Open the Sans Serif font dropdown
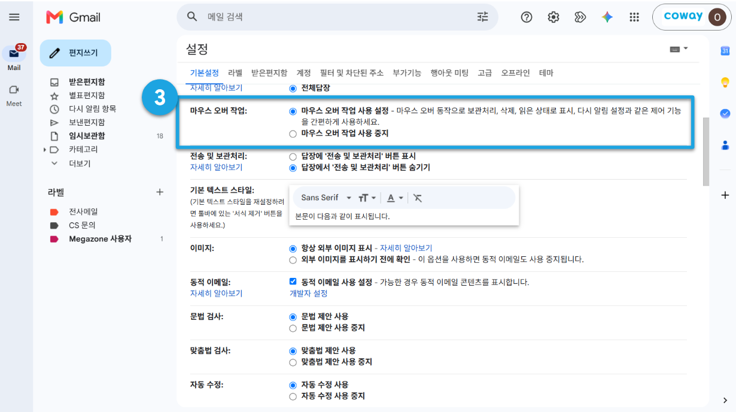 (326, 198)
